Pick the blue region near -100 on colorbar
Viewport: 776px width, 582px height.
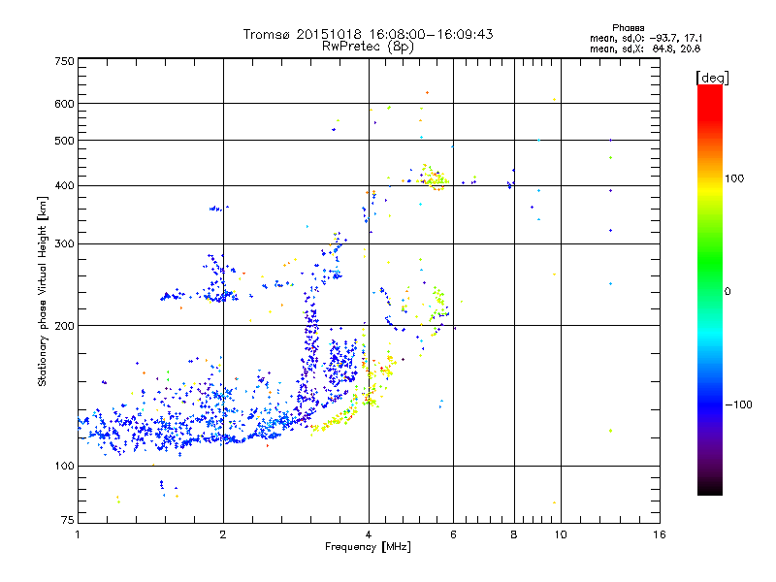pos(710,404)
